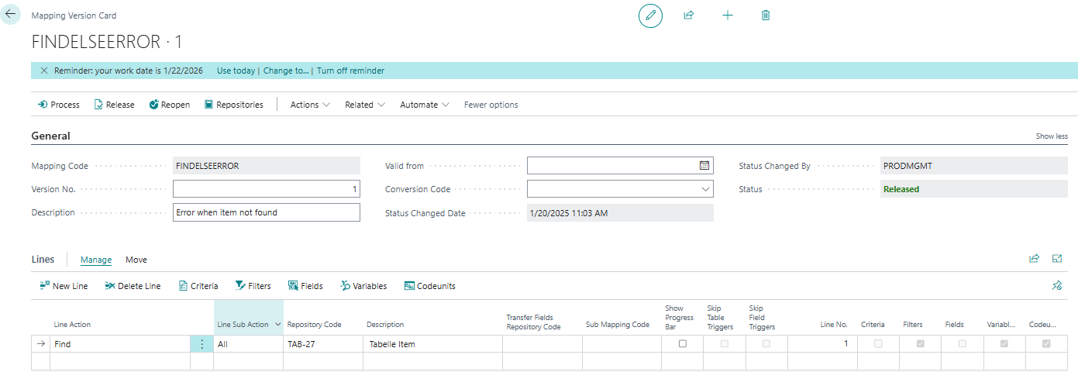Click the trash delete icon
Viewport: 1078px width, 372px height.
[x=766, y=15]
